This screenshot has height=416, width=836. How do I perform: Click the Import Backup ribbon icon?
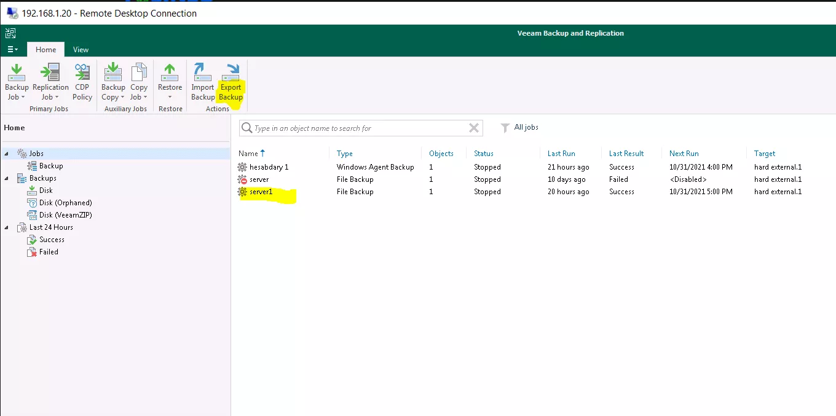pyautogui.click(x=202, y=73)
